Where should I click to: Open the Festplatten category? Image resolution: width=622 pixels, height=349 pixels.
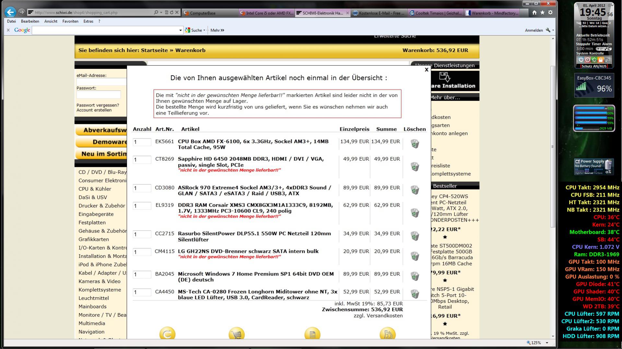tap(92, 223)
